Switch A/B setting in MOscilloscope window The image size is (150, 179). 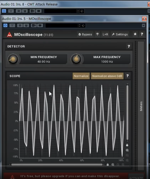[34, 25]
